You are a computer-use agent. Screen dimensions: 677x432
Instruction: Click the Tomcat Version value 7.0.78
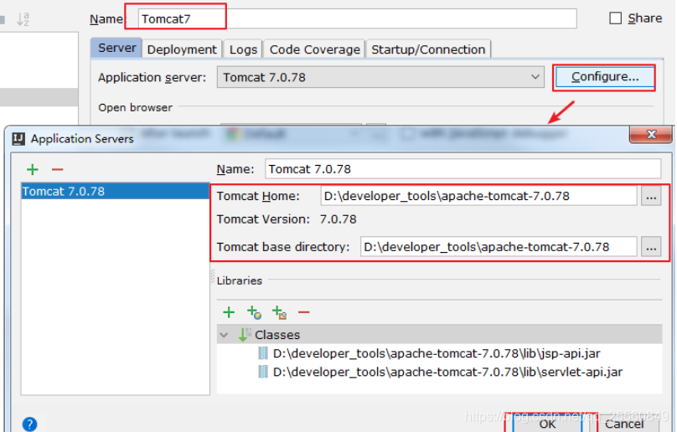pos(338,219)
